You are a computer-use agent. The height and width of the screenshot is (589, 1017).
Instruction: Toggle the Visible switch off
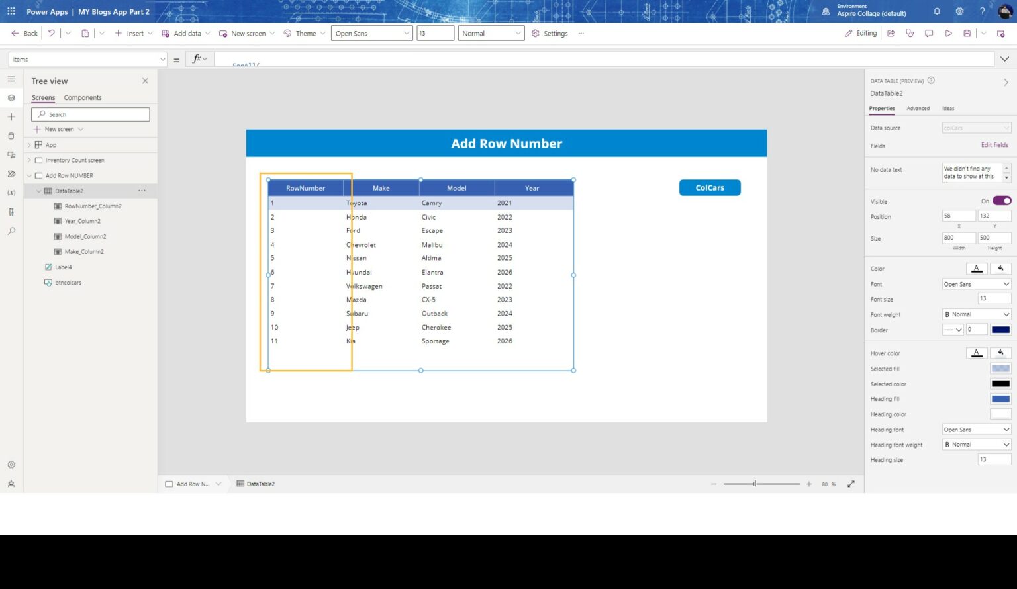(x=1001, y=201)
